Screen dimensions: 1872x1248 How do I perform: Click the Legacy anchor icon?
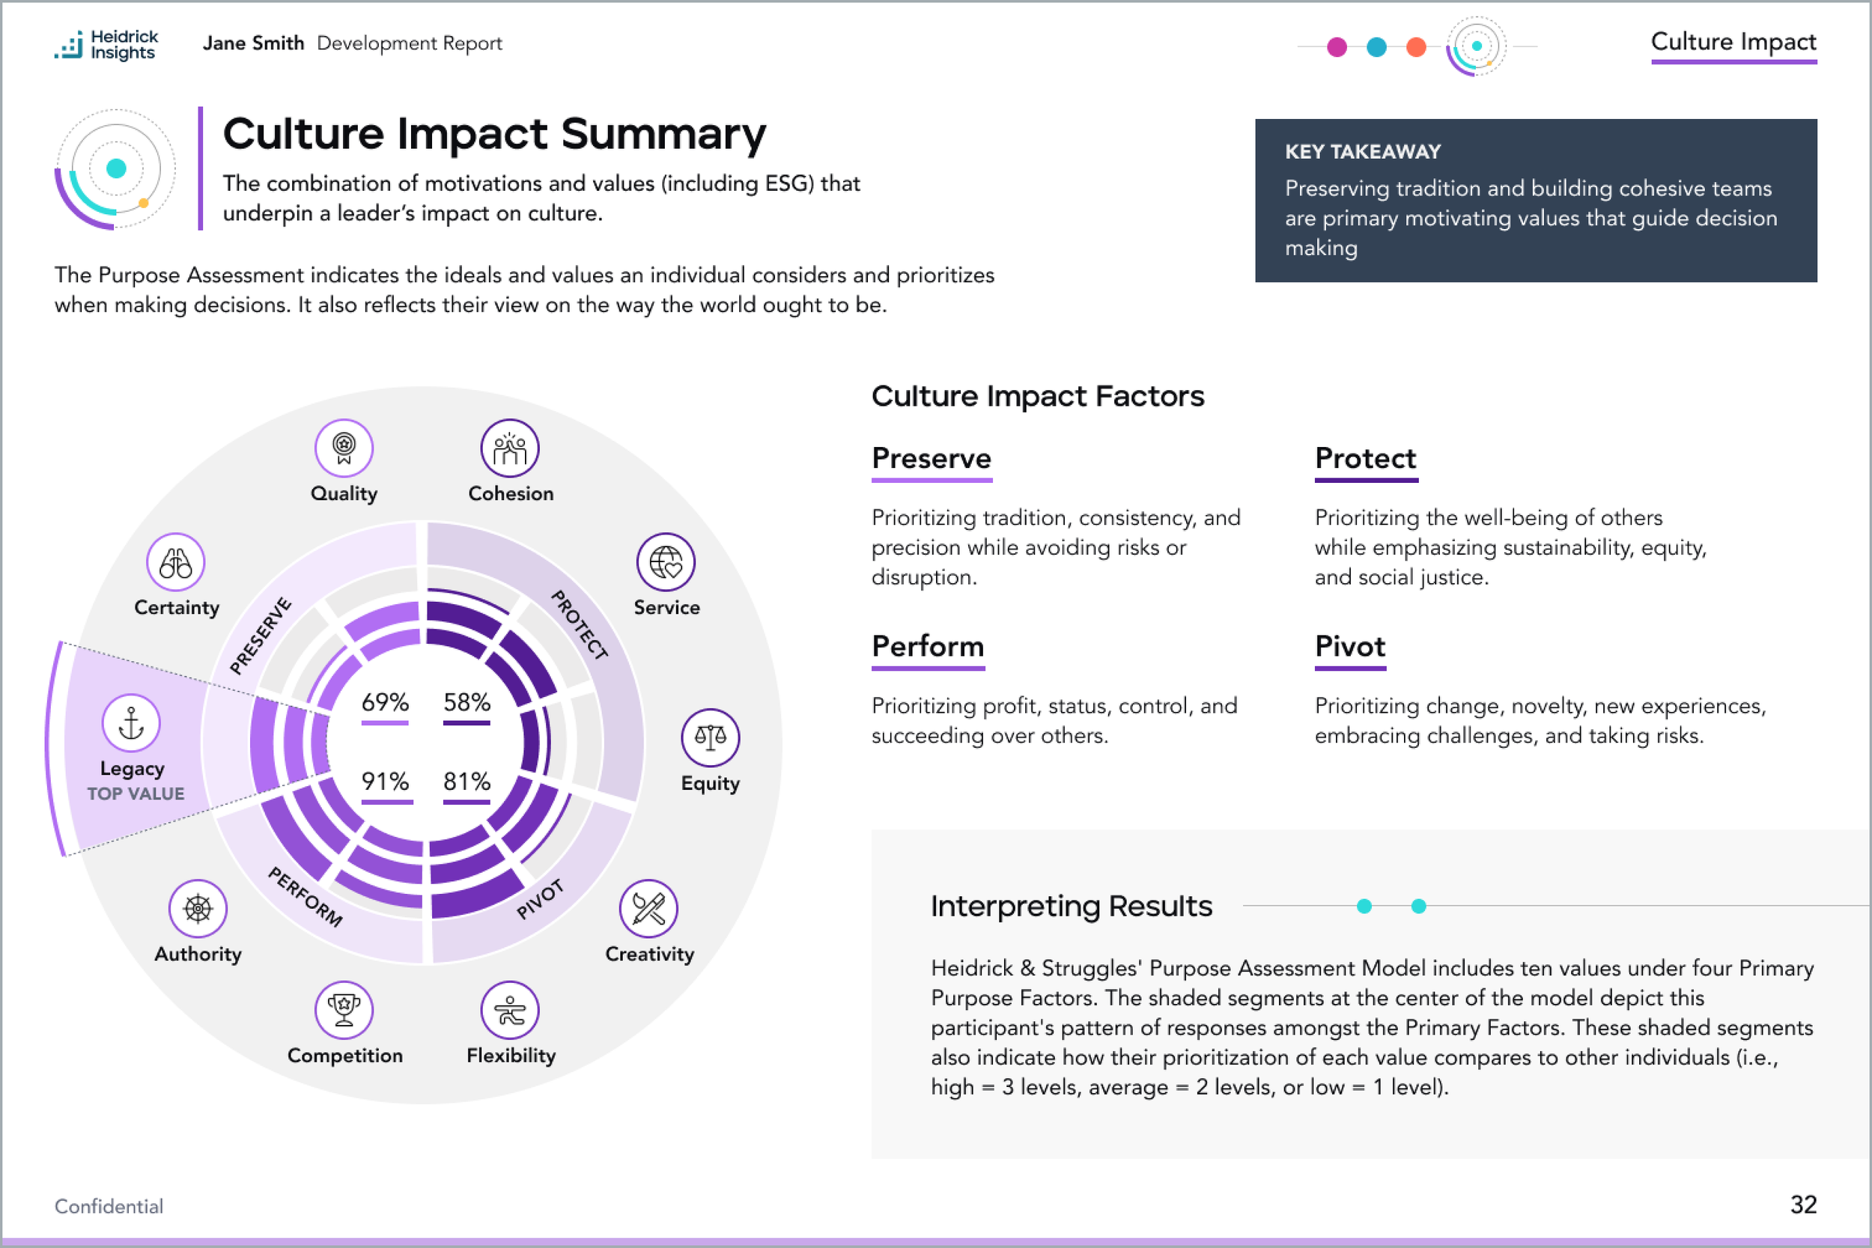131,722
